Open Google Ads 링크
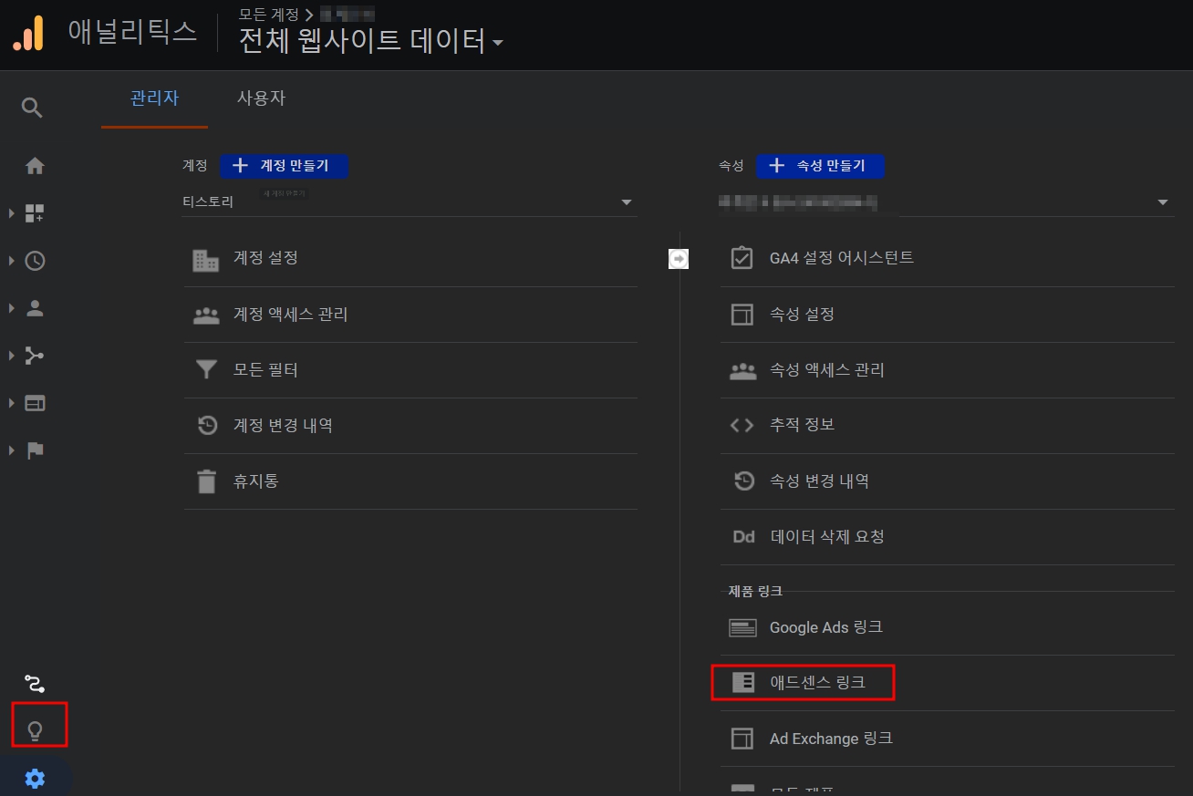The width and height of the screenshot is (1193, 796). [x=947, y=627]
